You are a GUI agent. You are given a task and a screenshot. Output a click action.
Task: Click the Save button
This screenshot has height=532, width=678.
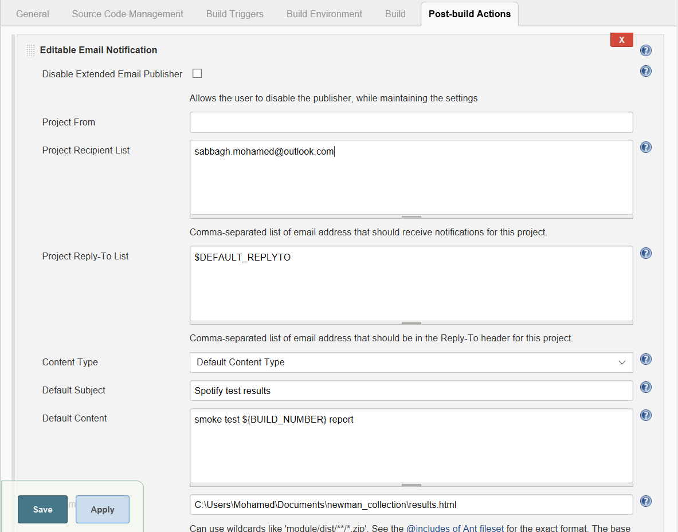(x=42, y=509)
